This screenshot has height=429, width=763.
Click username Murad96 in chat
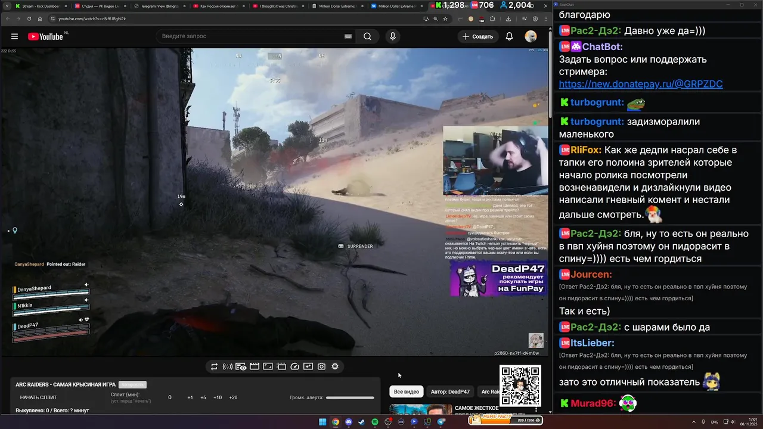pyautogui.click(x=593, y=403)
